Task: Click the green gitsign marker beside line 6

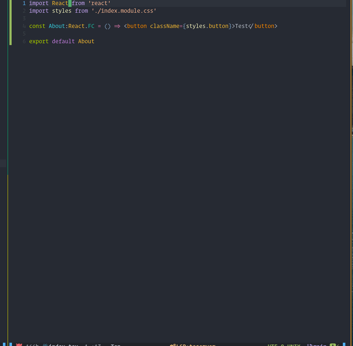Action: [x=11, y=41]
